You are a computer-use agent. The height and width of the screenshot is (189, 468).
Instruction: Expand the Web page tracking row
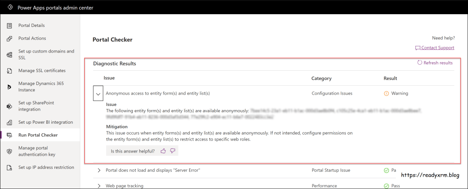[99, 186]
